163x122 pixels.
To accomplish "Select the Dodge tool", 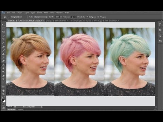I will (x=3, y=72).
